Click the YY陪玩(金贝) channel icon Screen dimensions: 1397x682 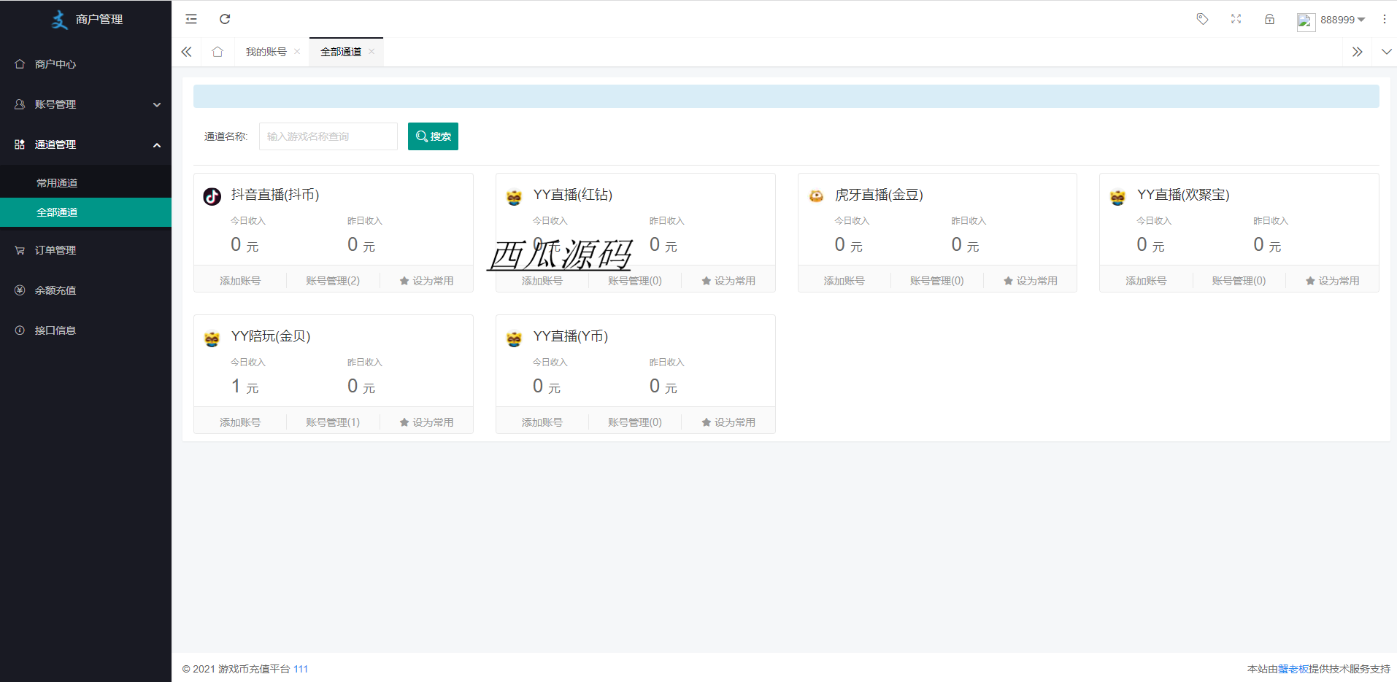(x=212, y=338)
